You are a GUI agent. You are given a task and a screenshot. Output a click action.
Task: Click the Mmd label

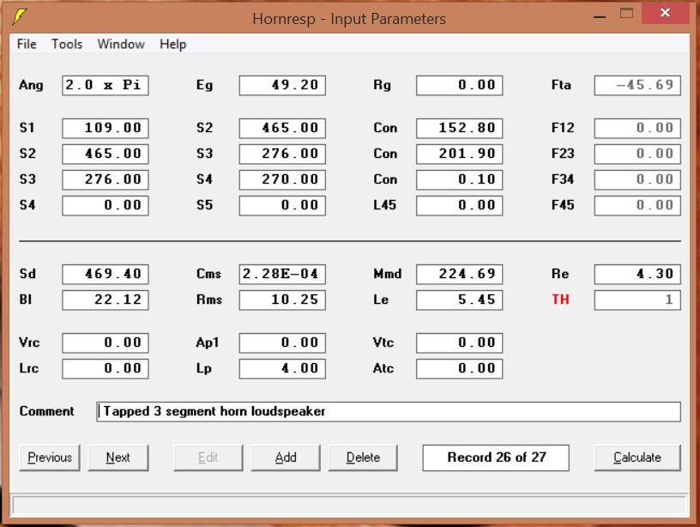point(387,274)
